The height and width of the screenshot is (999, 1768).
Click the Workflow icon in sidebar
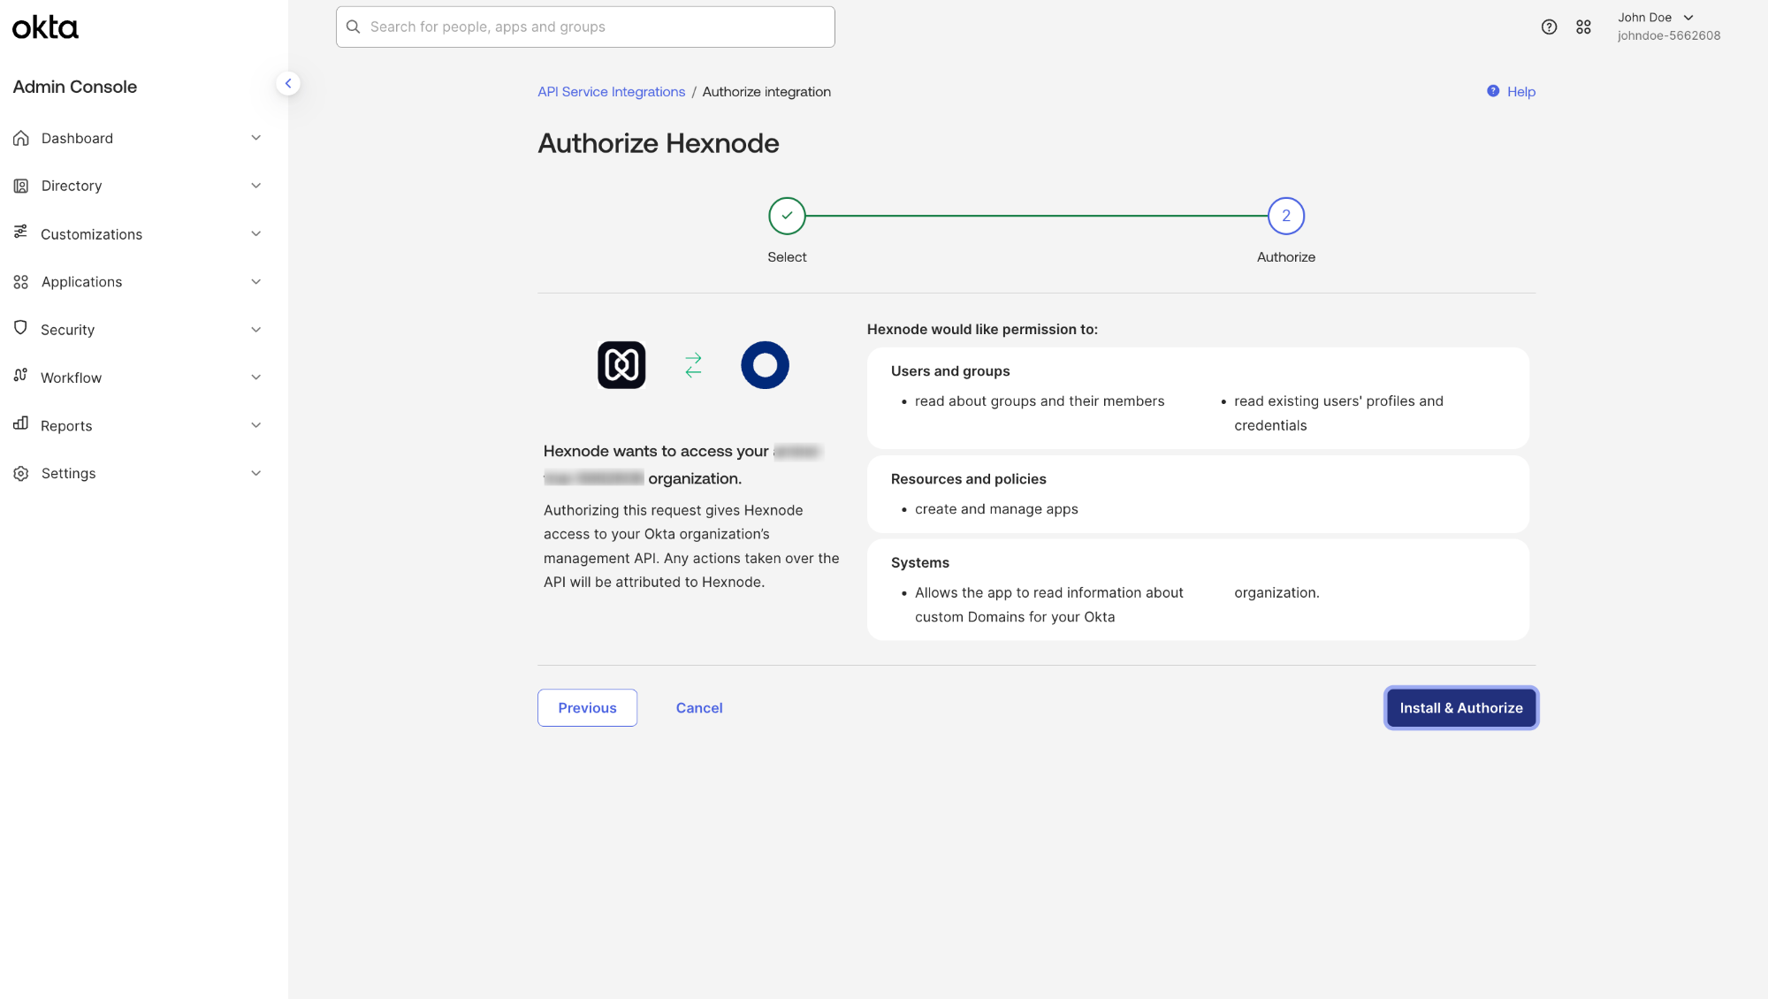20,376
